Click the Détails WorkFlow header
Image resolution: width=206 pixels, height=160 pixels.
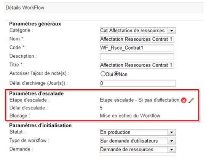pyautogui.click(x=25, y=8)
